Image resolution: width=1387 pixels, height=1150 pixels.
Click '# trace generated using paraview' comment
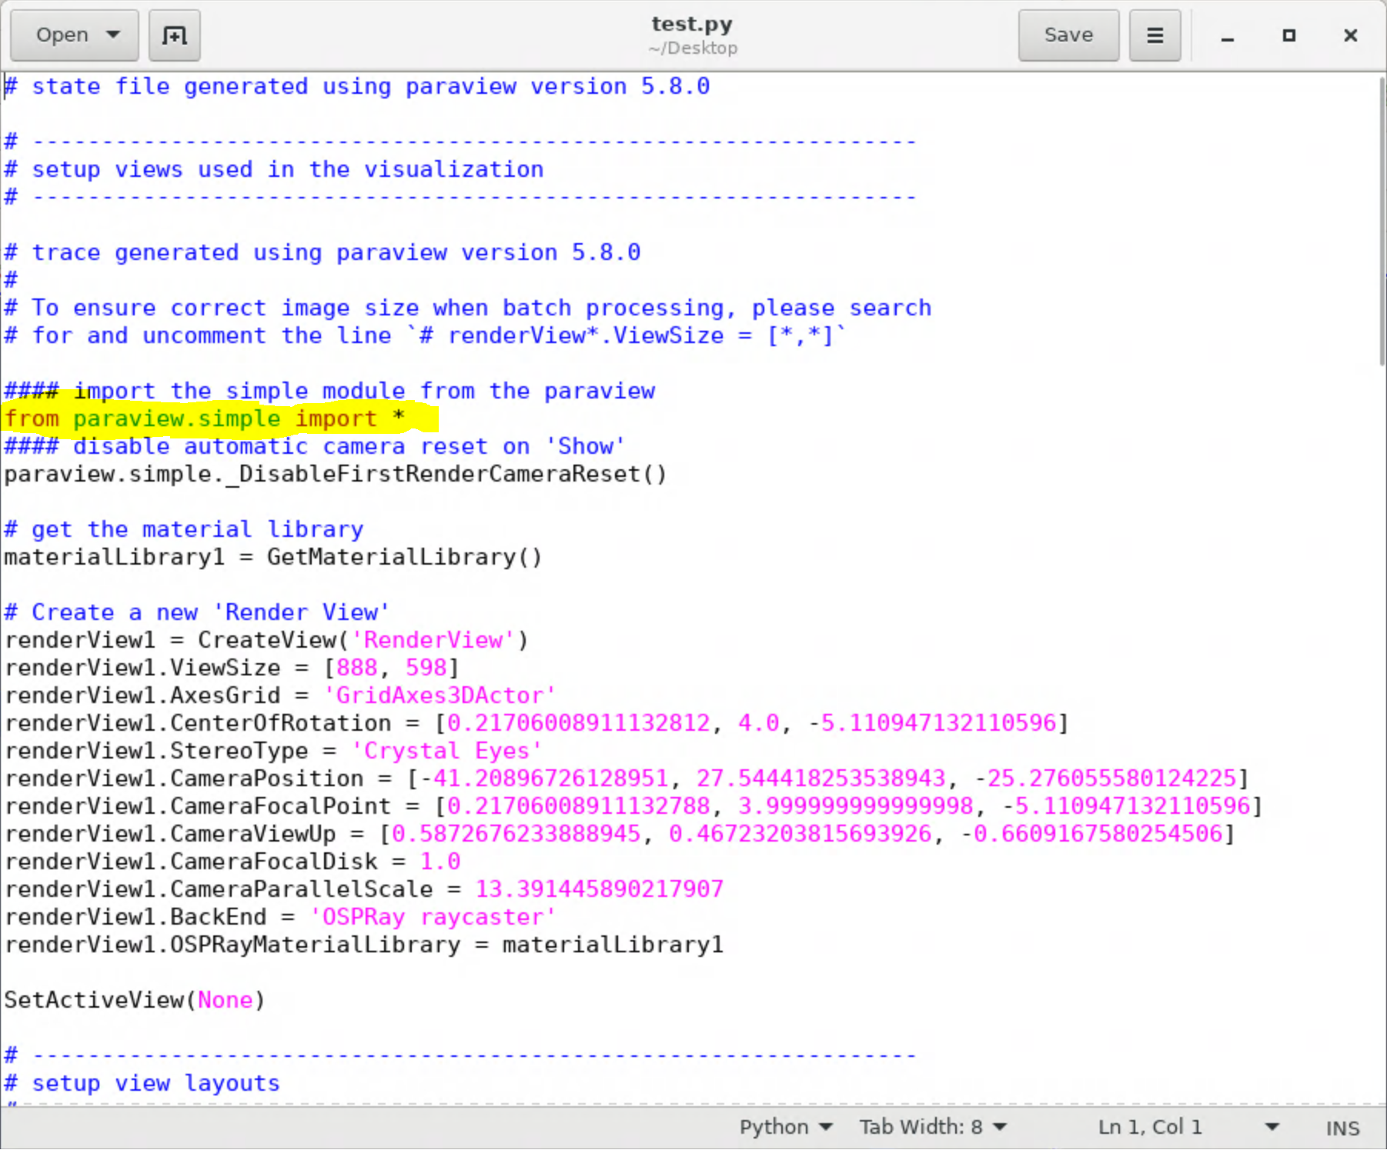(323, 252)
